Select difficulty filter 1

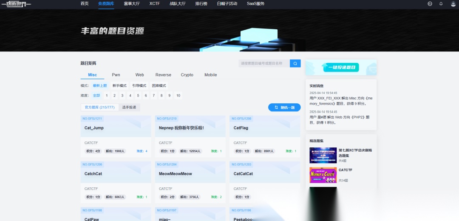click(107, 96)
